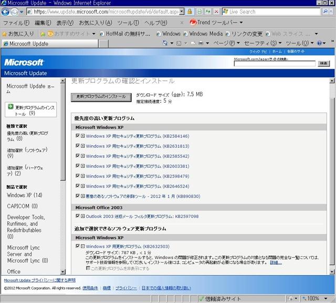This screenshot has width=336, height=303.
Task: Open the recent pages dropdown next to Forward
Action: 22,12
